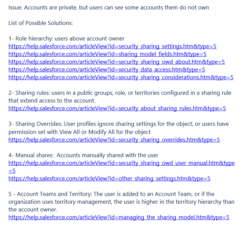
Task: Click the text "that extend access to the account"
Action: 52,101
